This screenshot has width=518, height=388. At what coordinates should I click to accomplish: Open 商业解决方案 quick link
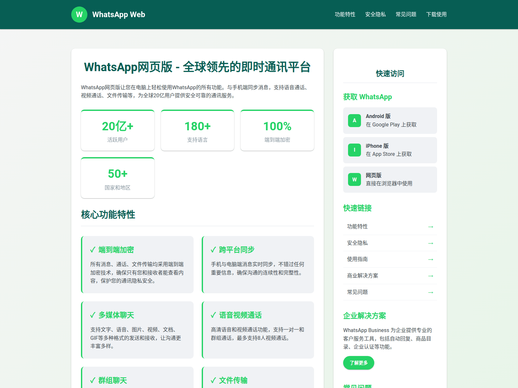tap(390, 276)
